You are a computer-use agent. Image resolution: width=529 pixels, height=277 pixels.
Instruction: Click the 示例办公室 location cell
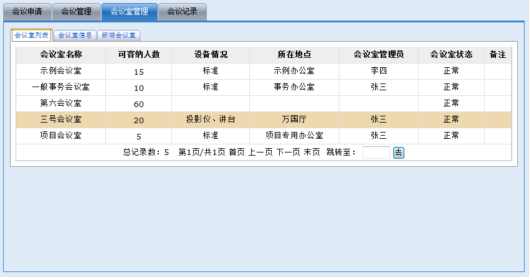tap(294, 71)
